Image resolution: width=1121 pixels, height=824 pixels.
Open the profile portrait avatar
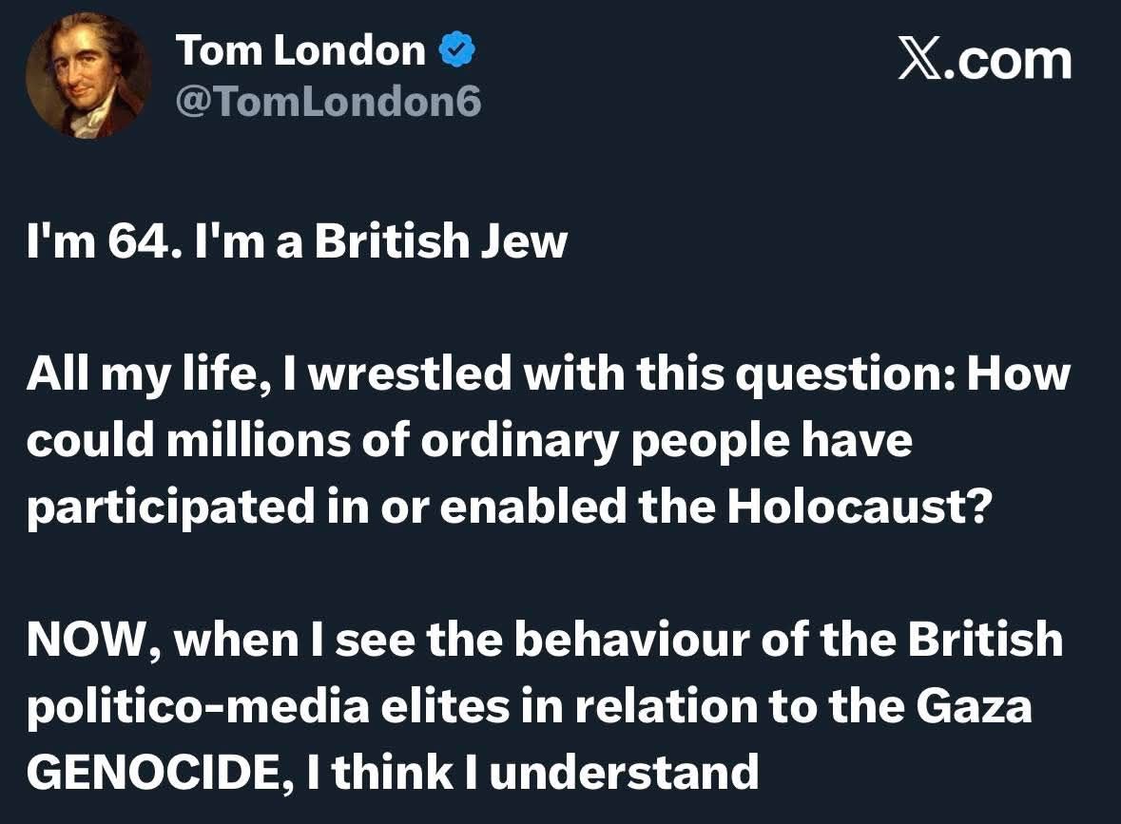(x=88, y=76)
